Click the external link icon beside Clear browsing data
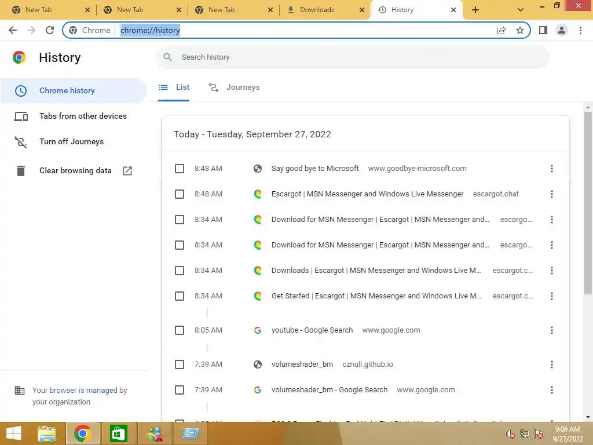This screenshot has height=445, width=593. (127, 171)
